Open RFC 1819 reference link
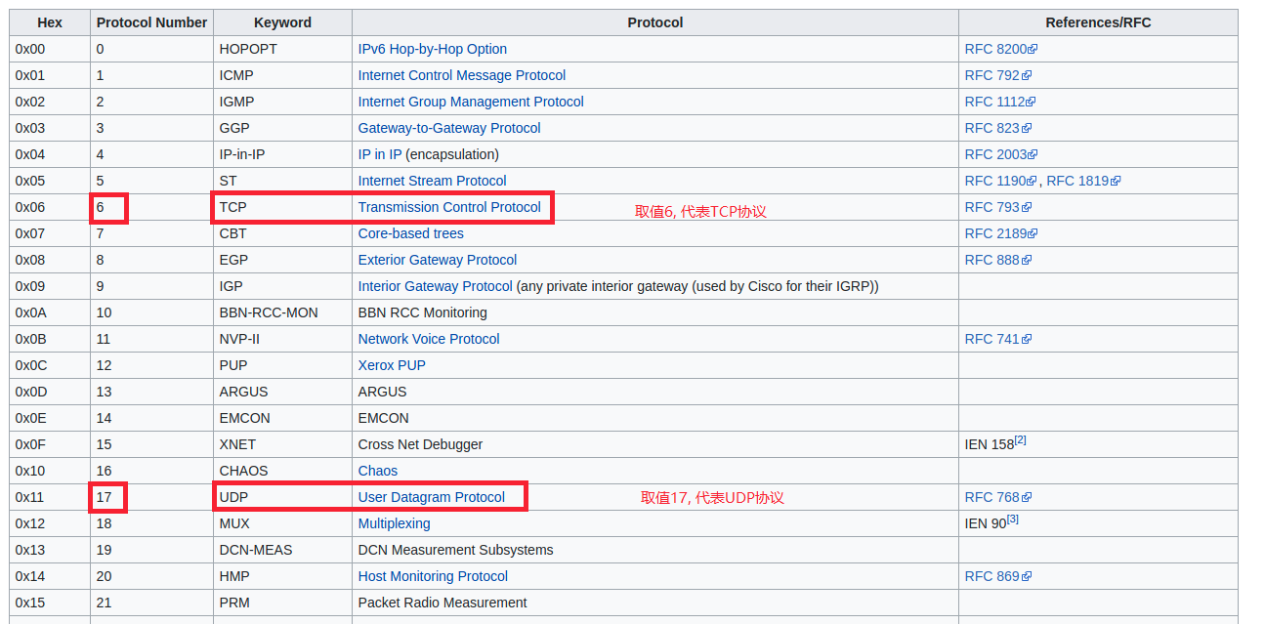 click(x=1083, y=181)
